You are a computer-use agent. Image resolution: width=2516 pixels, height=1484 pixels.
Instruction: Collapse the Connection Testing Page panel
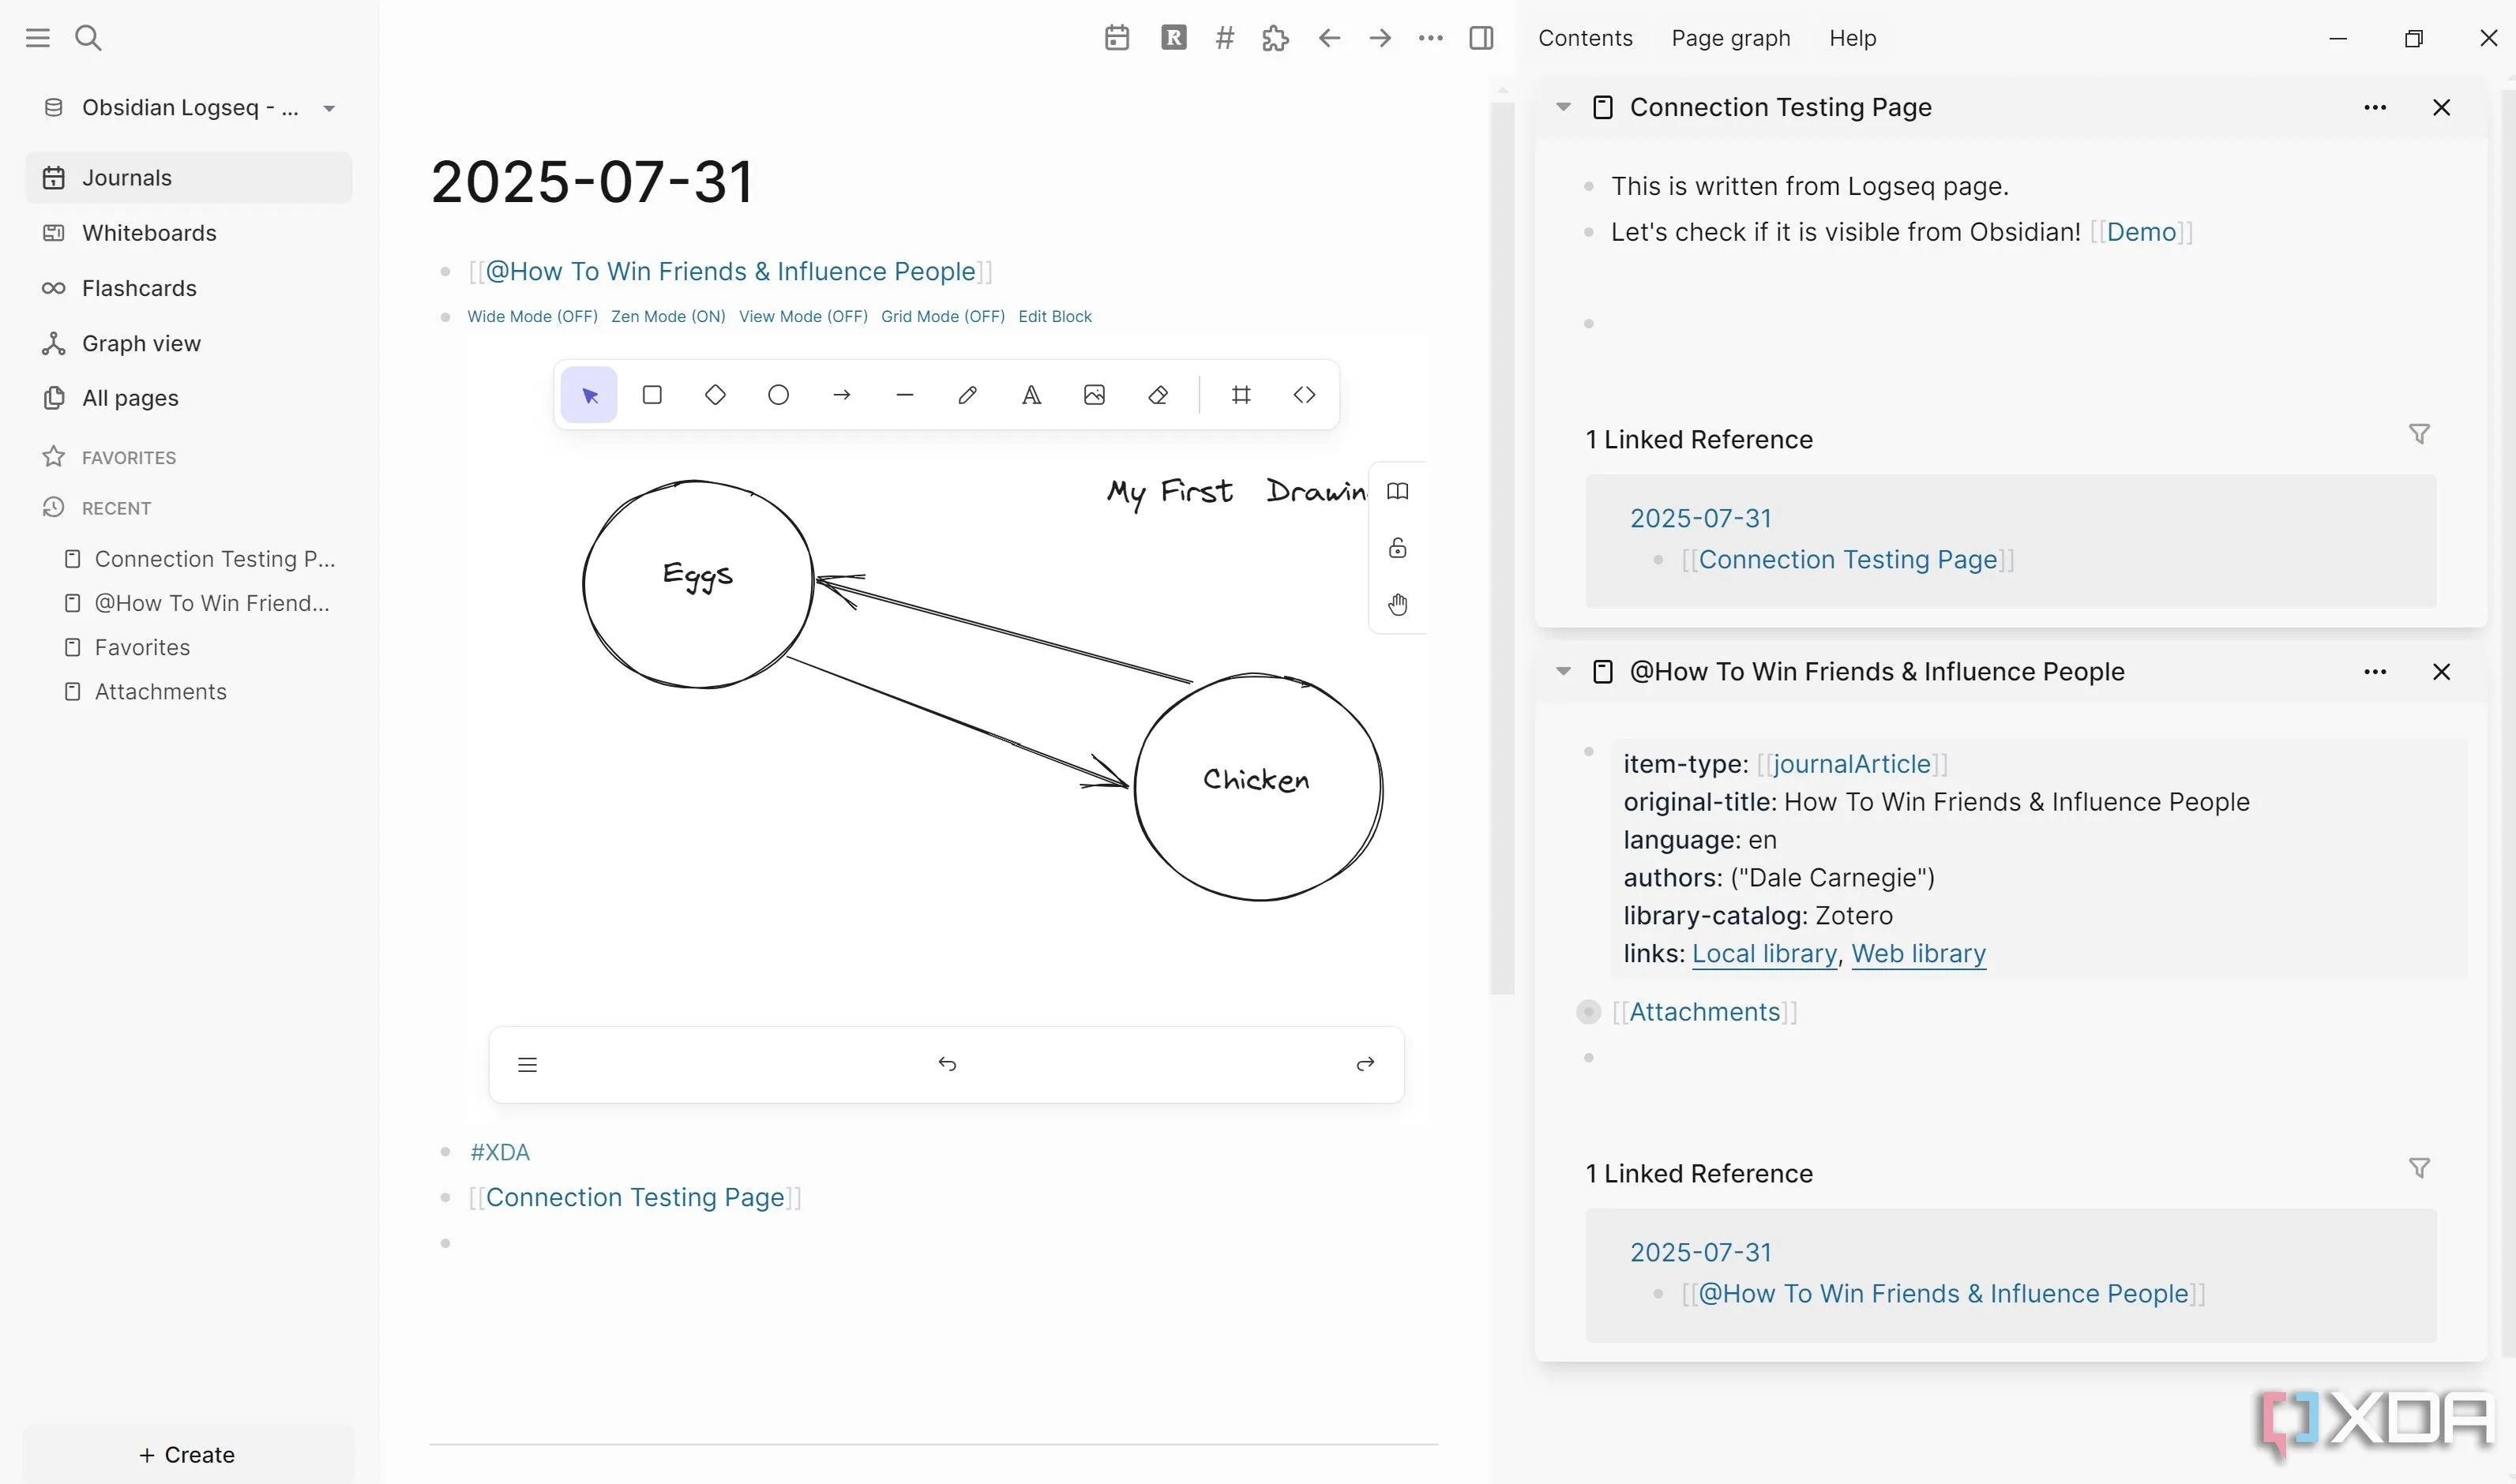click(x=1564, y=106)
